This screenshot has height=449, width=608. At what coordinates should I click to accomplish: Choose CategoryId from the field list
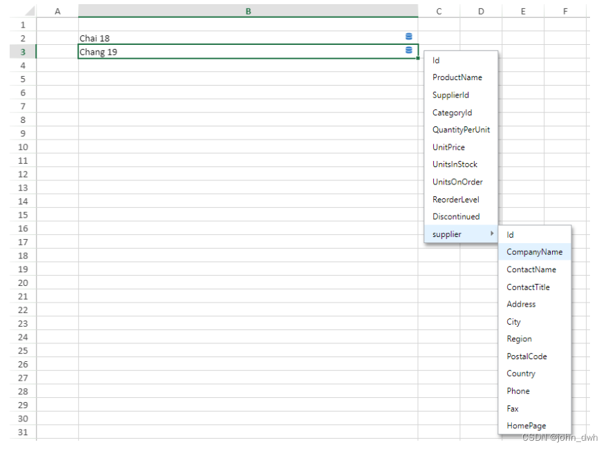pos(450,112)
